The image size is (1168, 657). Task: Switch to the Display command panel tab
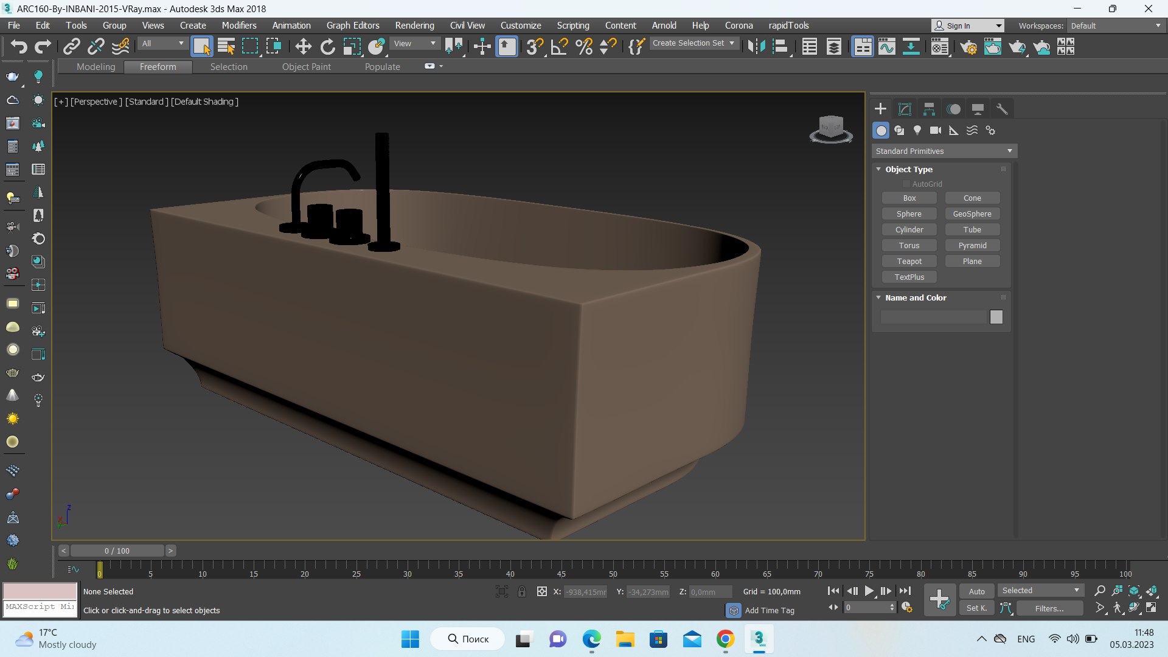click(978, 109)
